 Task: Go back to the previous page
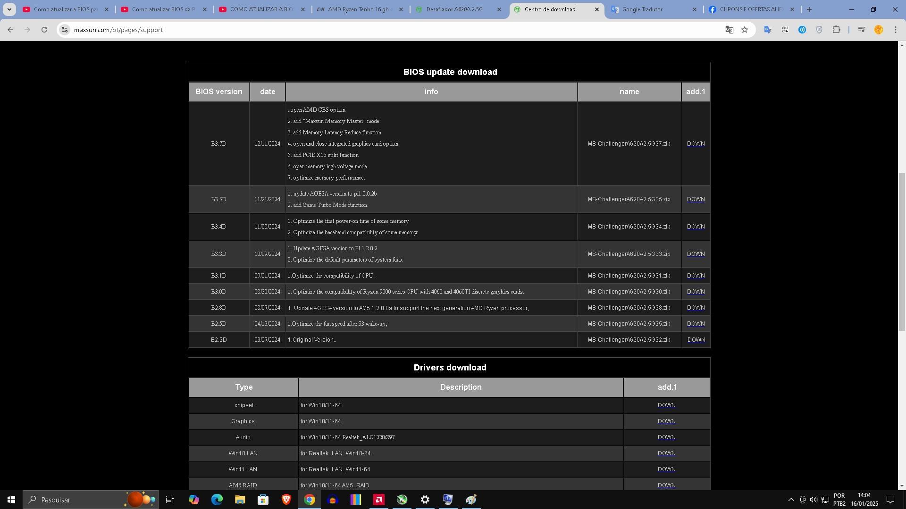pyautogui.click(x=10, y=30)
